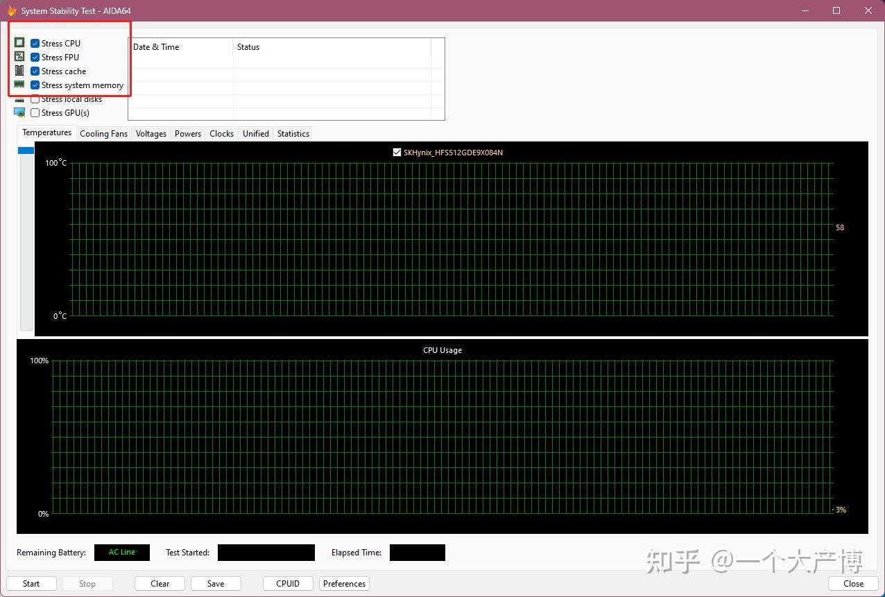Click the 58 temperature reading value
The image size is (885, 597).
[840, 227]
